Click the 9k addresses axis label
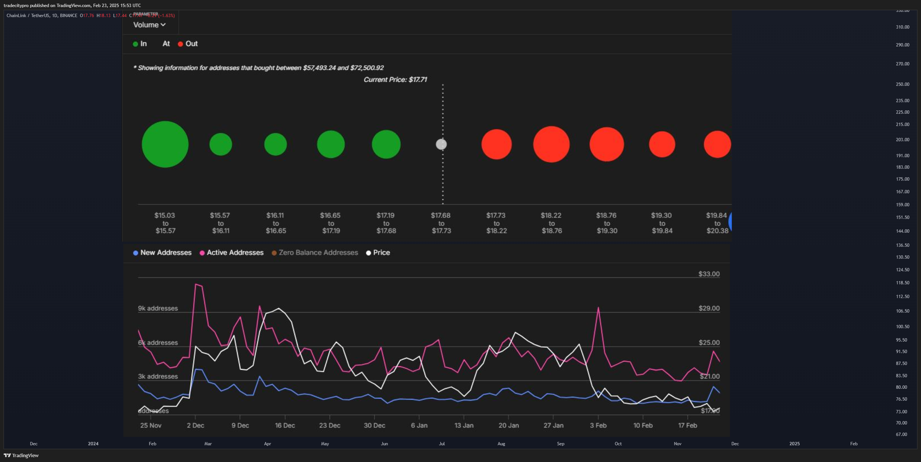 pyautogui.click(x=158, y=308)
